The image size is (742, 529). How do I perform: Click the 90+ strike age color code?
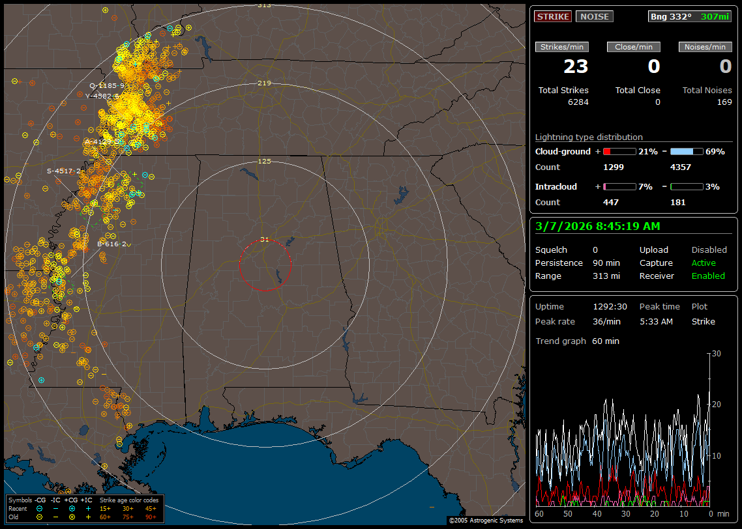click(149, 517)
